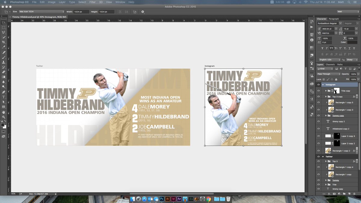
Task: Select the Horizontal Type tool
Action: pos(4,97)
